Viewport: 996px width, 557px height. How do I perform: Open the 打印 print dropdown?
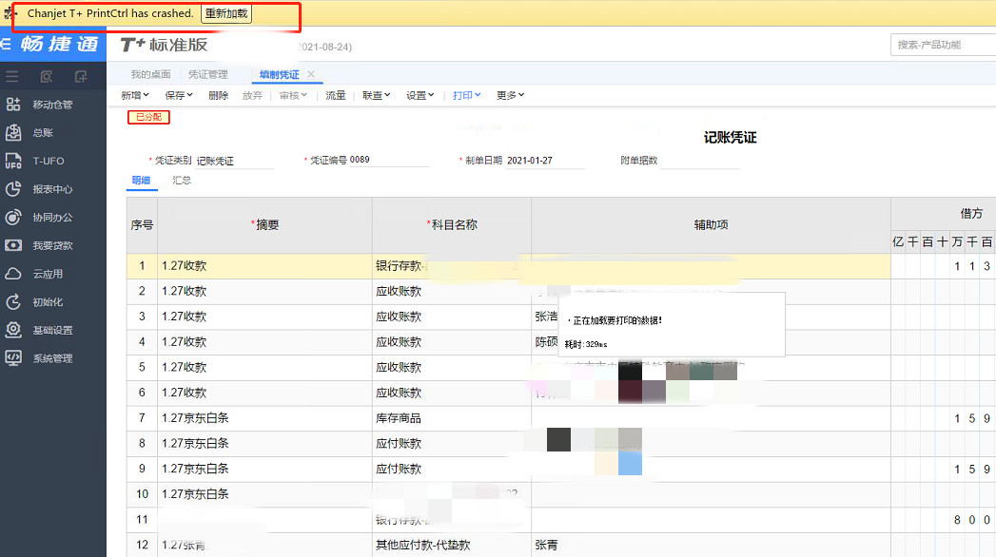(466, 95)
